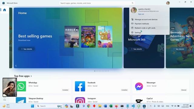
Task: Click the Facebook app icon
Action: (x=80, y=86)
